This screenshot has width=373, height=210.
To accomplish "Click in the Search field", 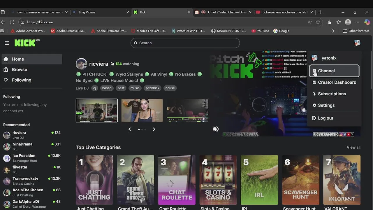I will (x=185, y=43).
